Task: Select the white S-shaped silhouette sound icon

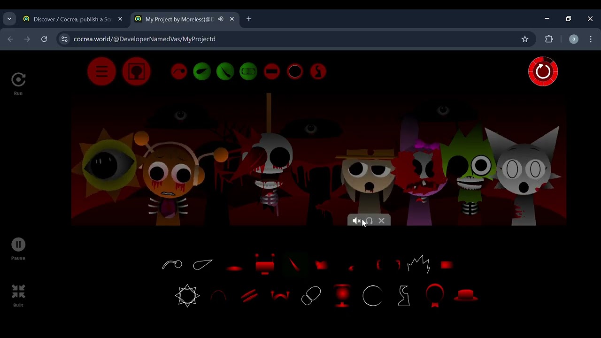Action: coord(404,296)
